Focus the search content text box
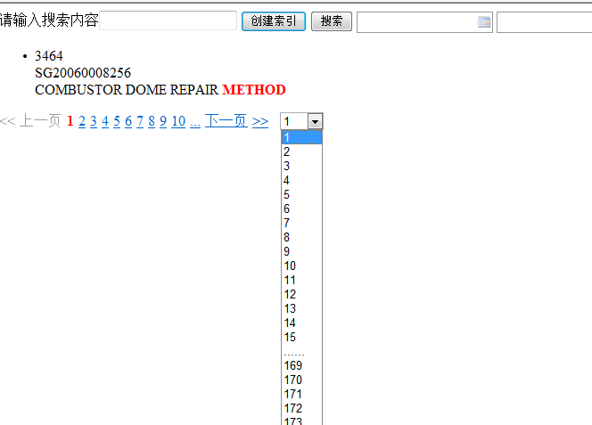Viewport: 592px width, 425px height. tap(168, 20)
